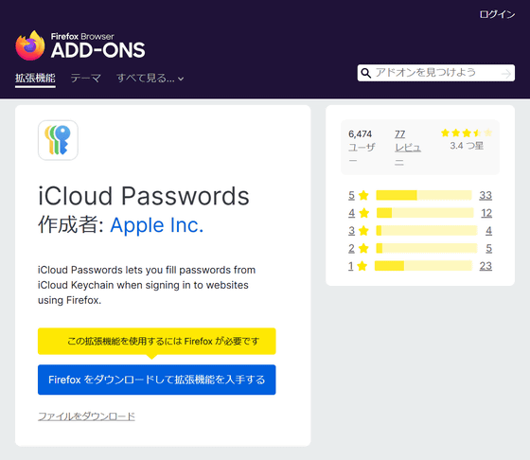530x460 pixels.
Task: Open Apple Inc. author link
Action: [157, 225]
